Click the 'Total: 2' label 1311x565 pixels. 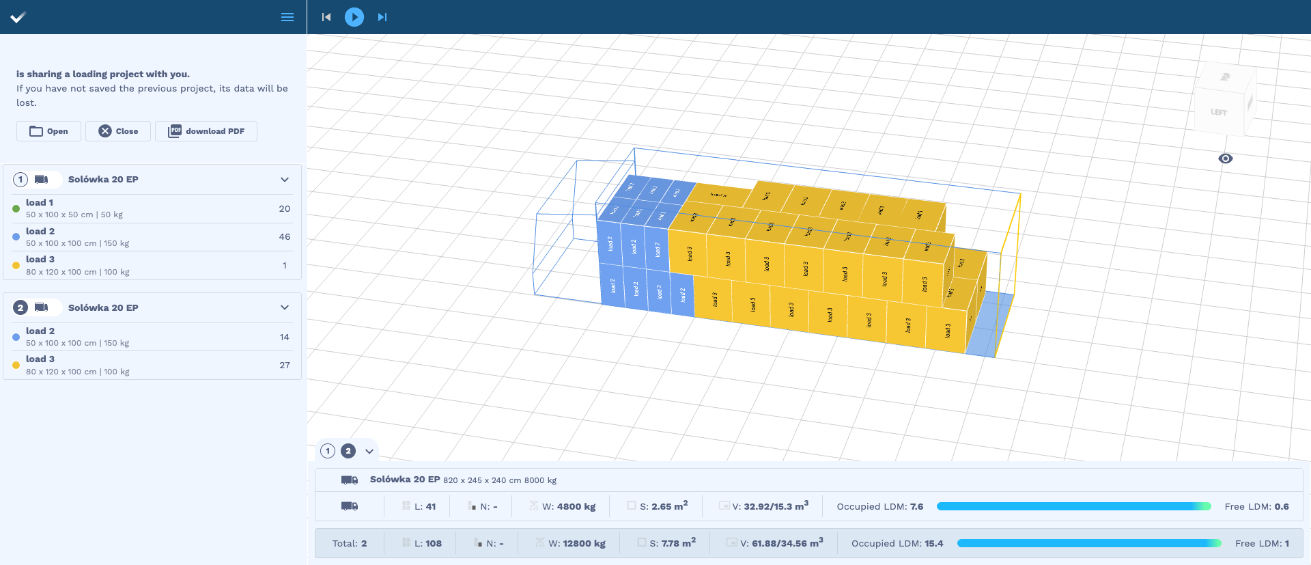click(350, 544)
